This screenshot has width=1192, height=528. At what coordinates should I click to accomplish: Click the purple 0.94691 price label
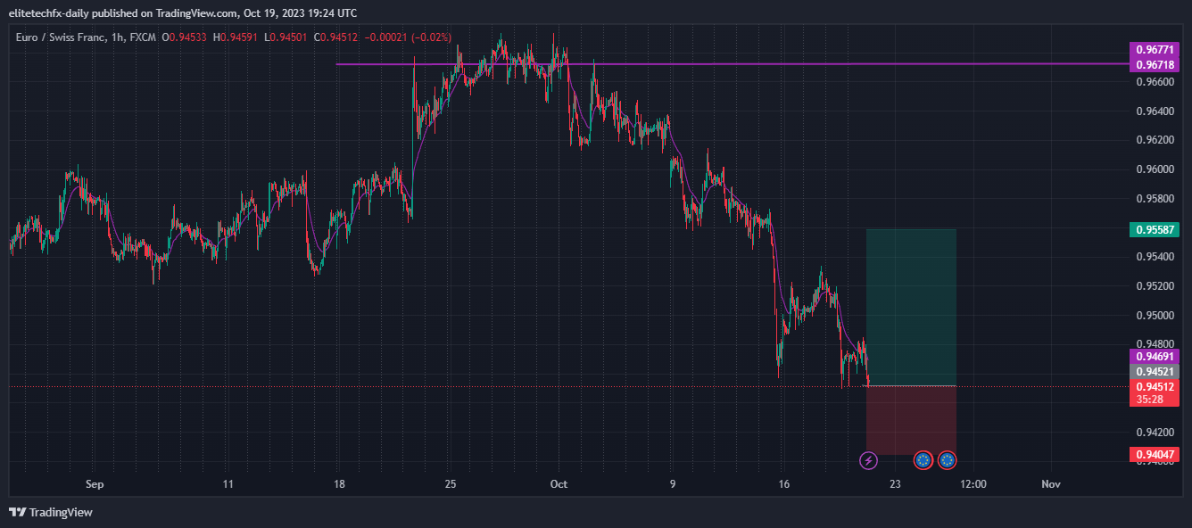1155,356
